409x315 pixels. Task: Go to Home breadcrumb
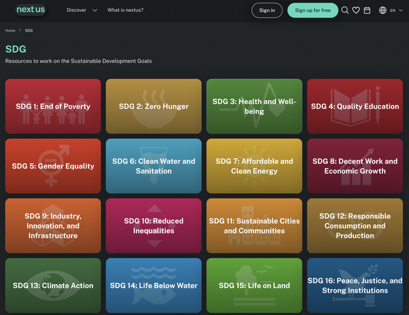10,31
